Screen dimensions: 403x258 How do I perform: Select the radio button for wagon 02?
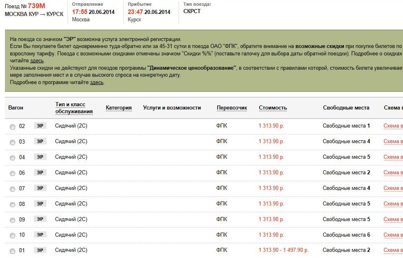click(12, 127)
